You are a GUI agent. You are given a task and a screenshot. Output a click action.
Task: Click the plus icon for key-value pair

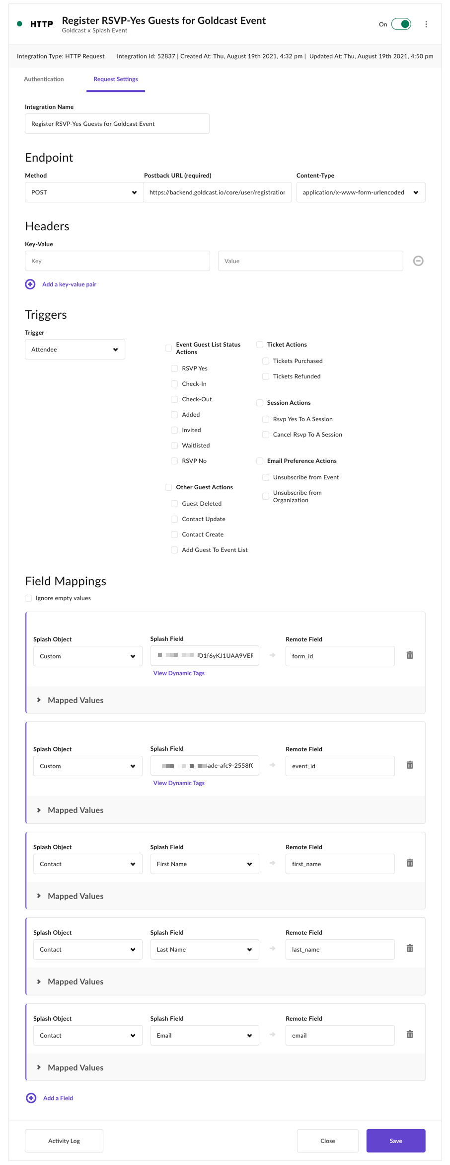click(x=30, y=284)
